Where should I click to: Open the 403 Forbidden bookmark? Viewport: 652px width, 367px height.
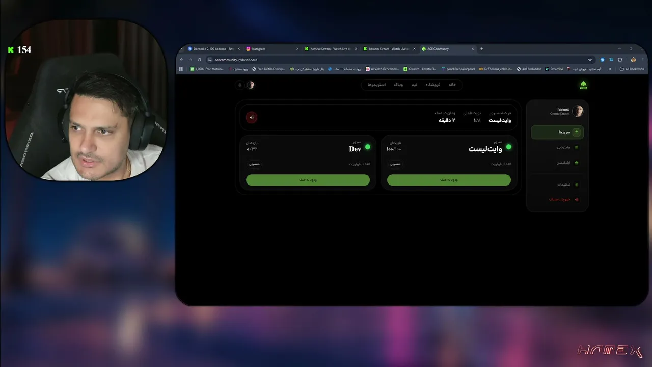[529, 69]
